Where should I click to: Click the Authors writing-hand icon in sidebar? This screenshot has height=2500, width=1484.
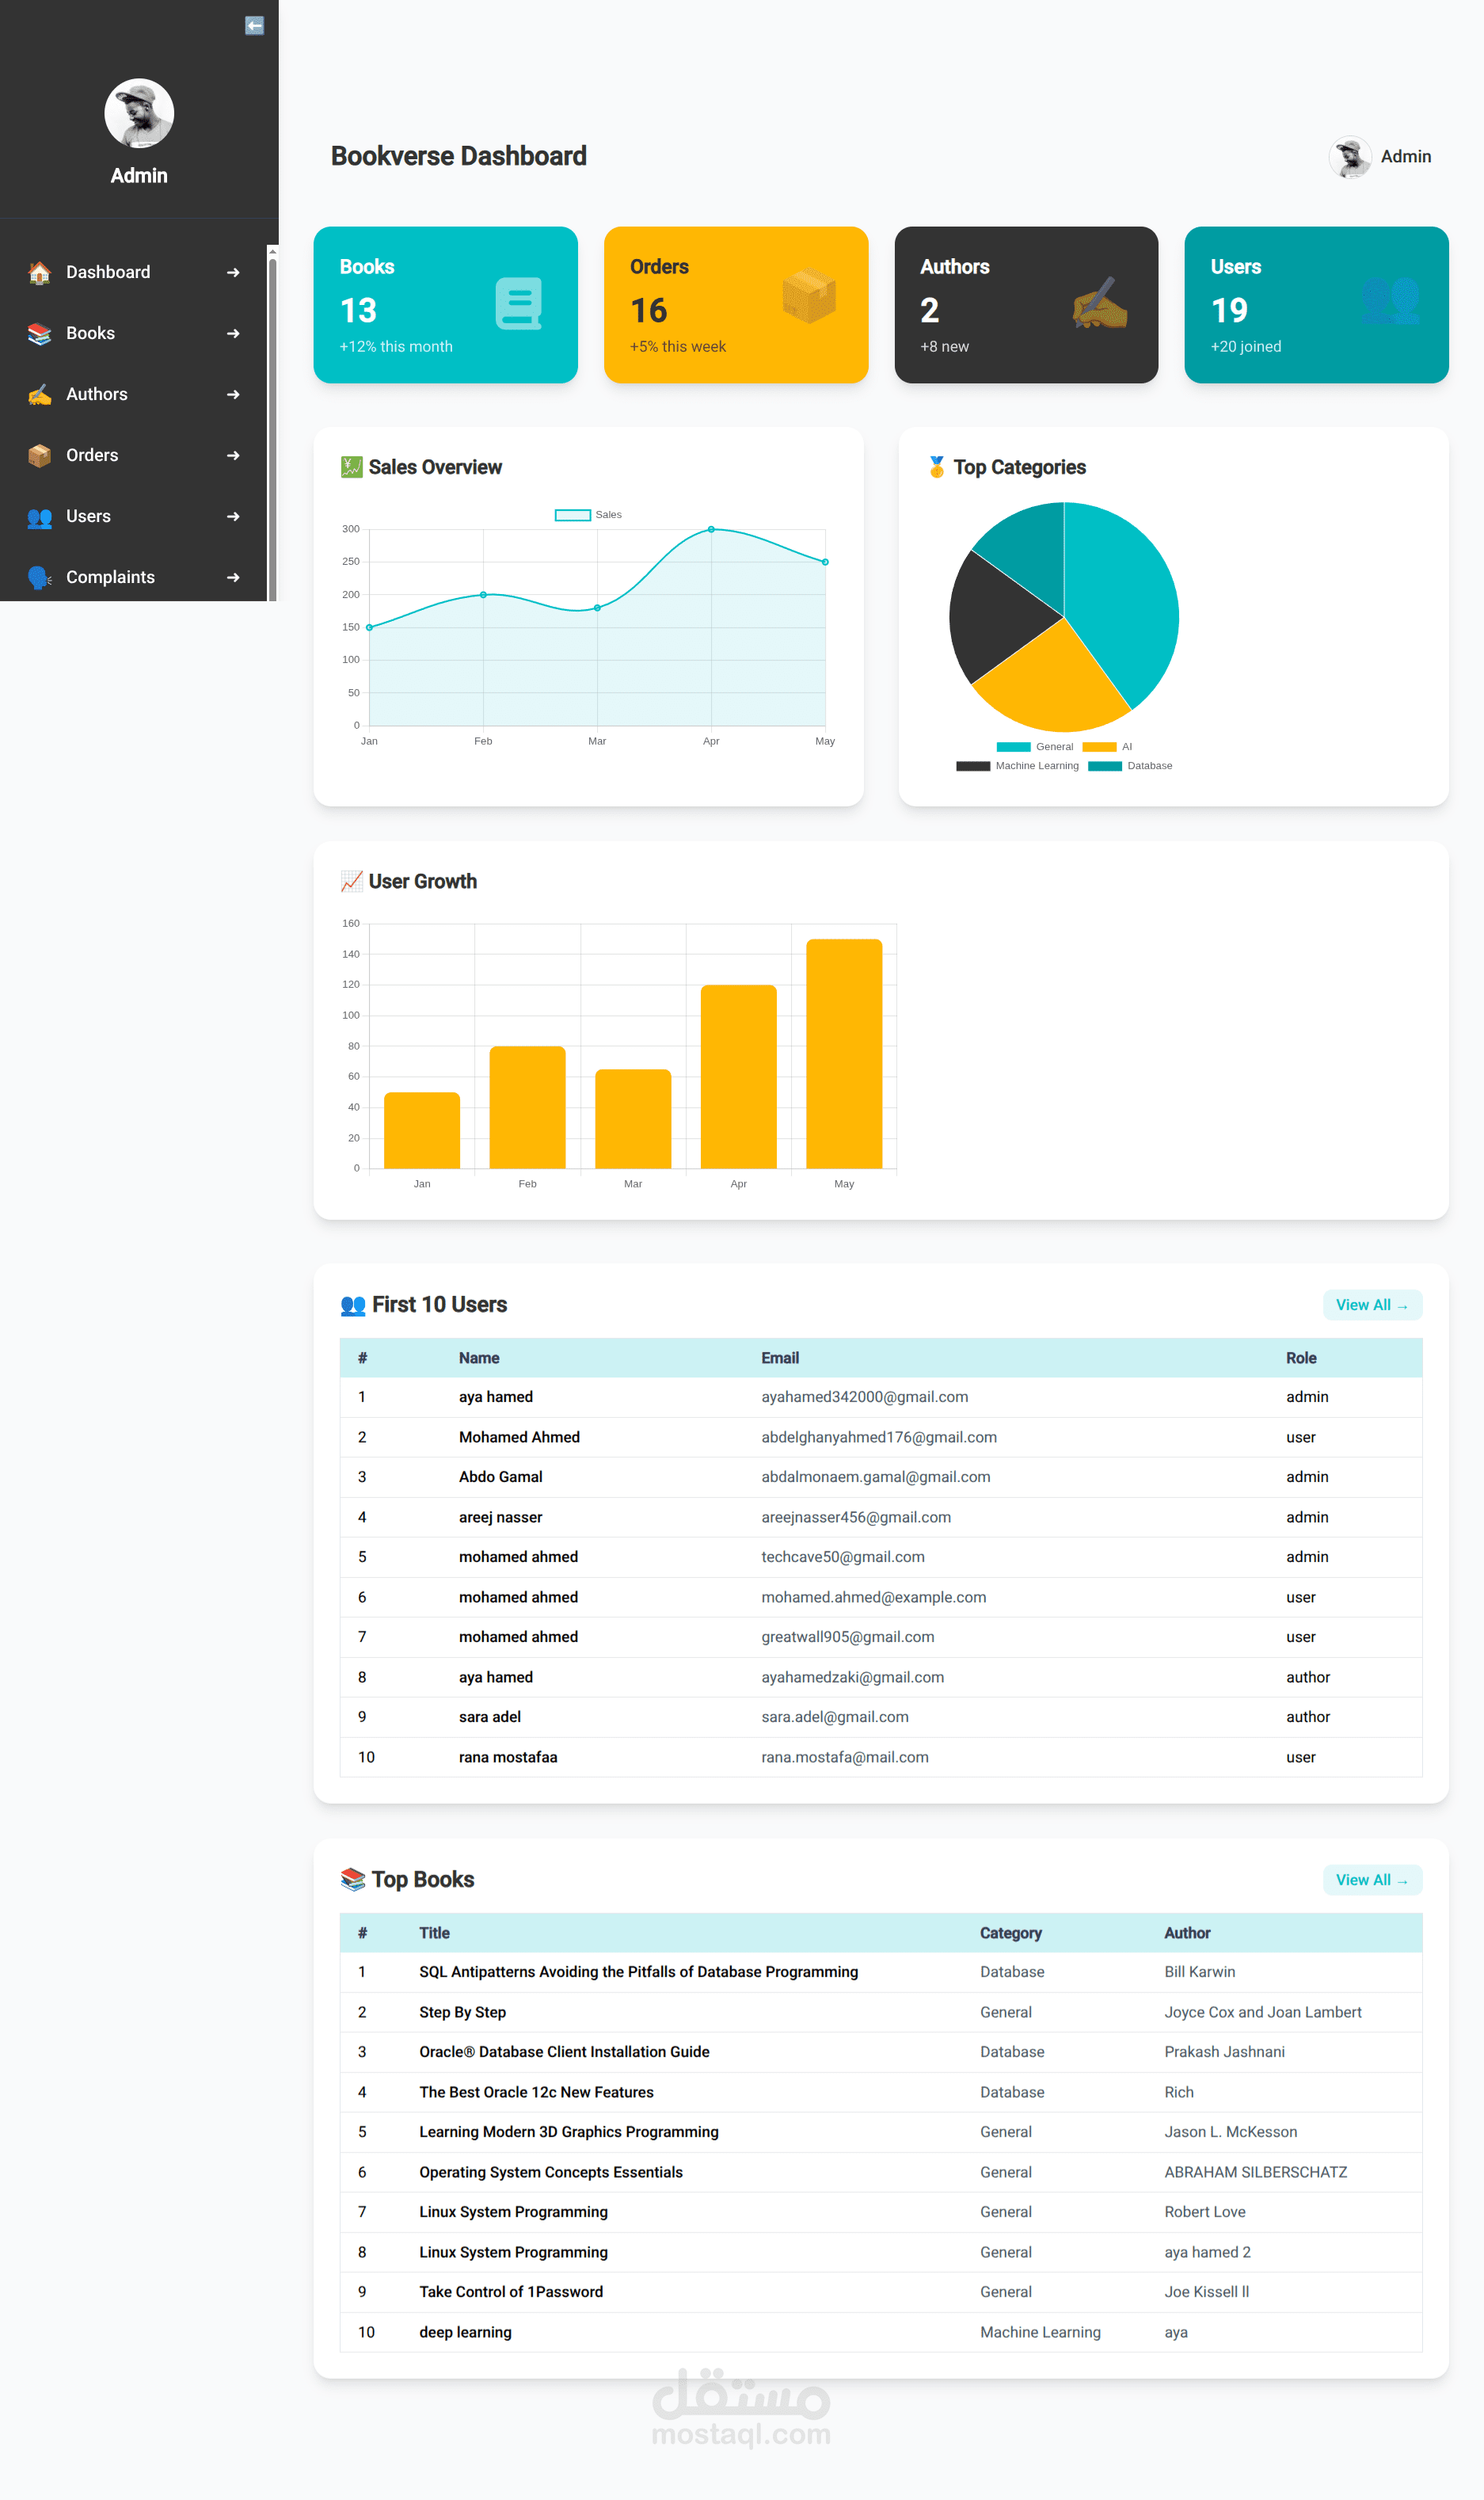point(39,394)
